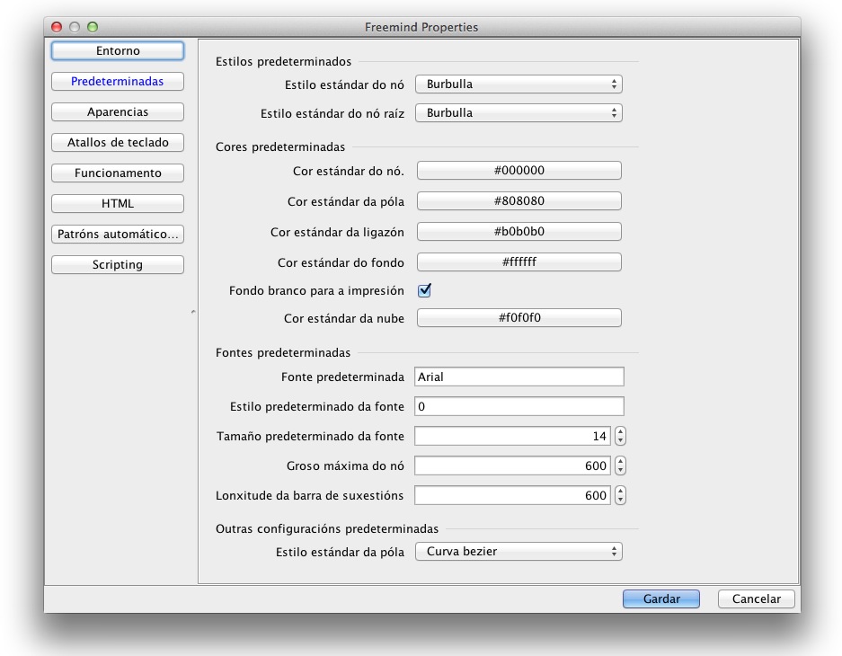Change link color #b0b0b0 button
Viewport: 842px width, 656px height.
518,232
